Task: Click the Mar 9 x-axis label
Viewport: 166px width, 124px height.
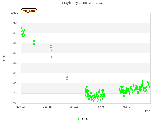Action: pos(127,107)
